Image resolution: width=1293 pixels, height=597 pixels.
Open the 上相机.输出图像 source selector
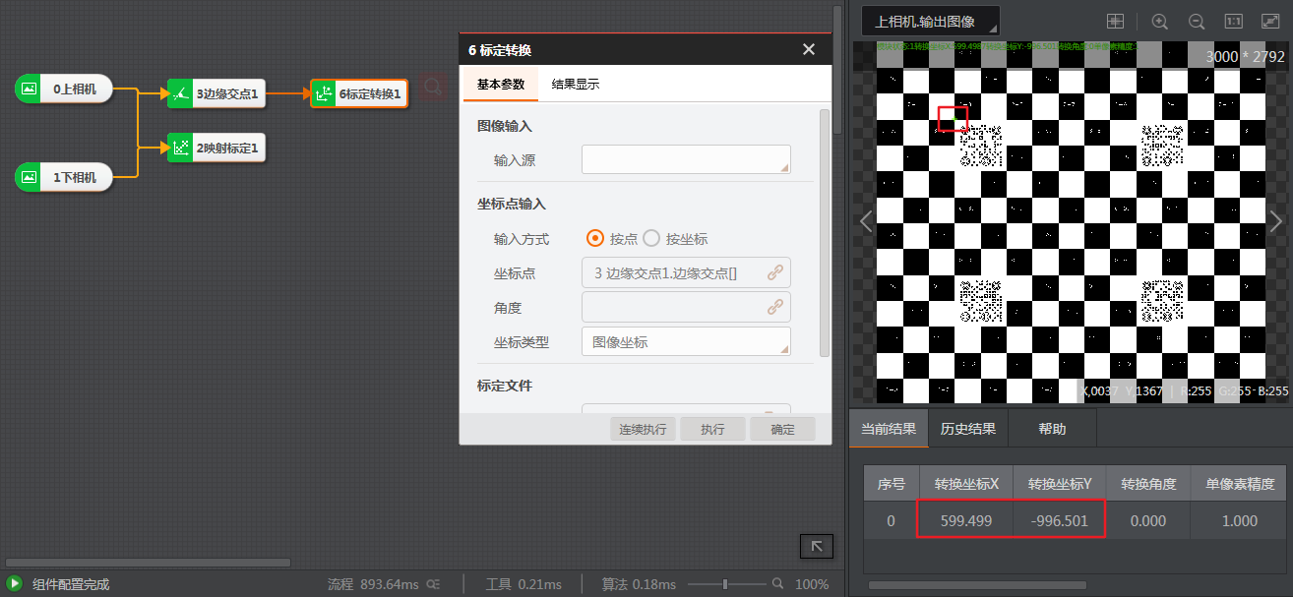click(x=929, y=20)
